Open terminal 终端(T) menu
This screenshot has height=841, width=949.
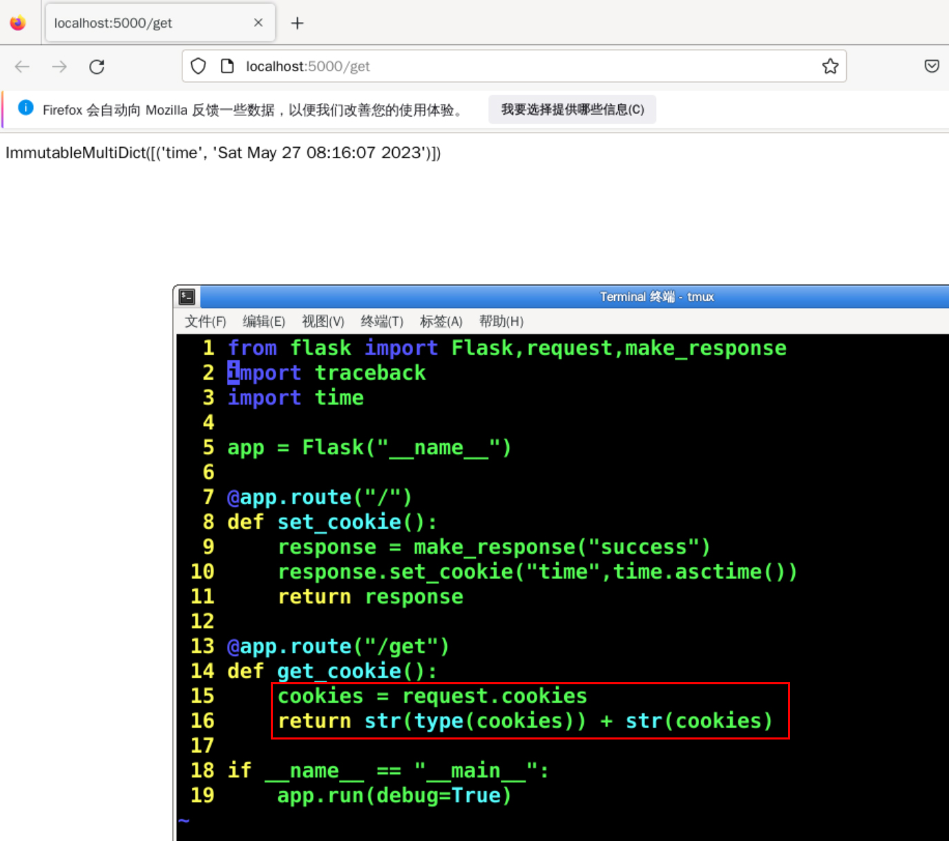click(382, 322)
